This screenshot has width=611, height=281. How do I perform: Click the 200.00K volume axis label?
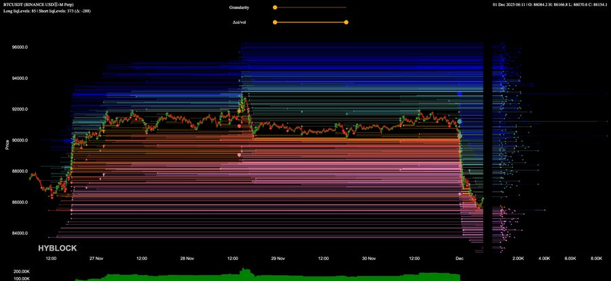21,272
